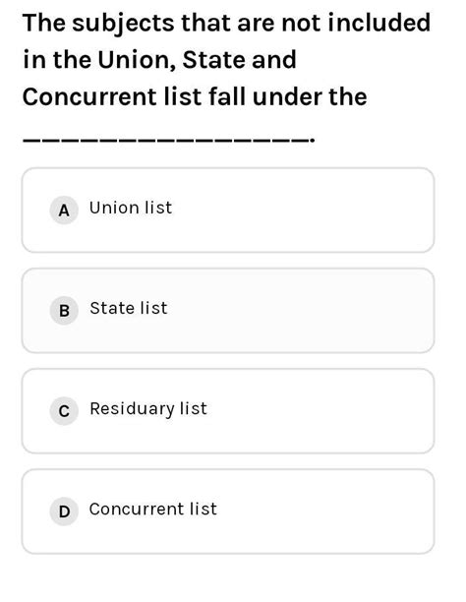The image size is (466, 602).
Task: Select the circular B badge
Action: 64,310
